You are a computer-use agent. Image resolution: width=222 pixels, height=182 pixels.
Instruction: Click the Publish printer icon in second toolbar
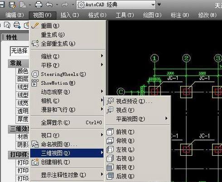point(17,25)
